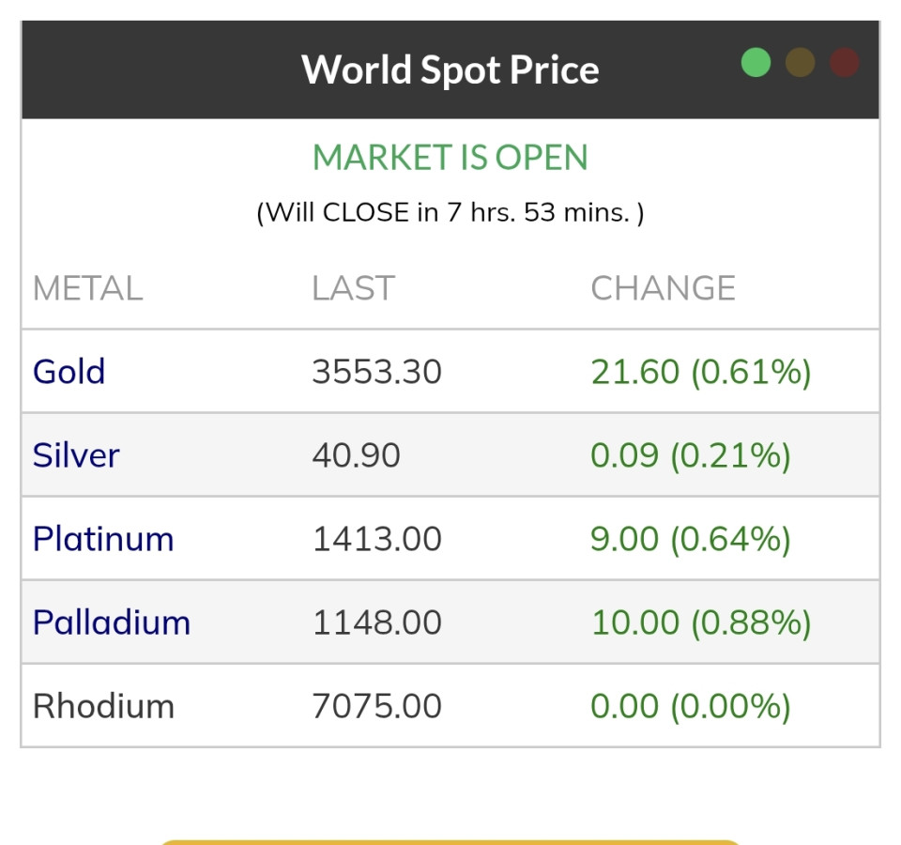Click the Rhodium row label

pyautogui.click(x=103, y=706)
